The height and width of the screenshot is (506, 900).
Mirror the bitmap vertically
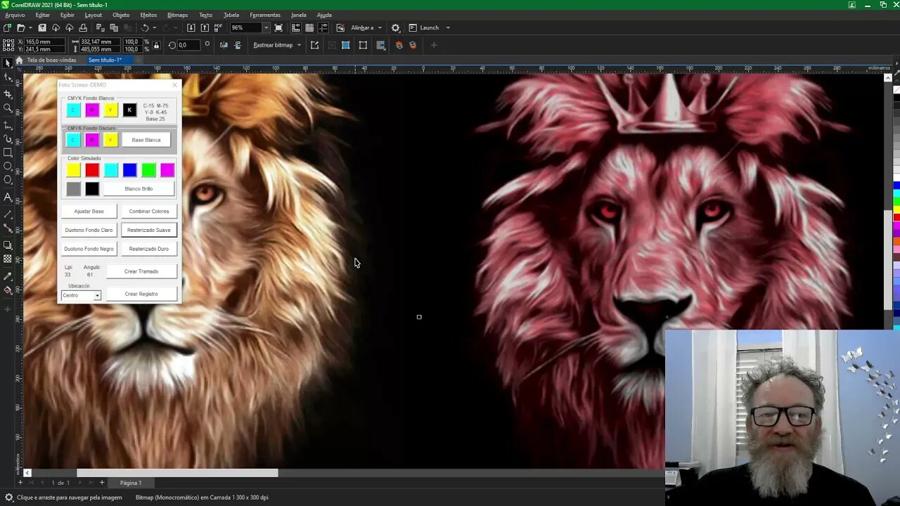(238, 45)
